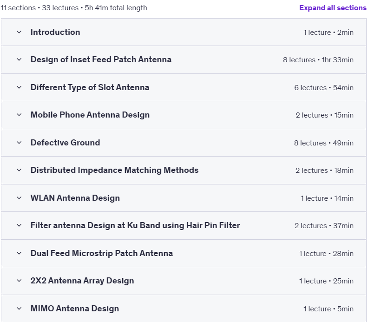368x322 pixels.
Task: Select the Mobile Phone Antenna Design title text
Action: [90, 115]
